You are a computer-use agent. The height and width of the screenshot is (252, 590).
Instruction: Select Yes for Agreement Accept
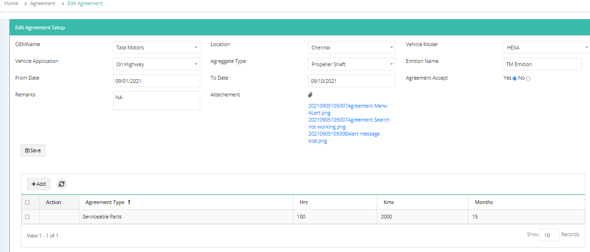click(x=514, y=78)
